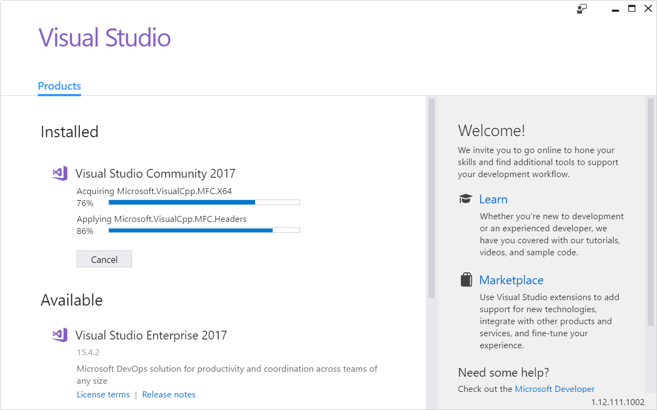The height and width of the screenshot is (410, 657).
Task: Click the products list scrollbar
Action: point(431,198)
